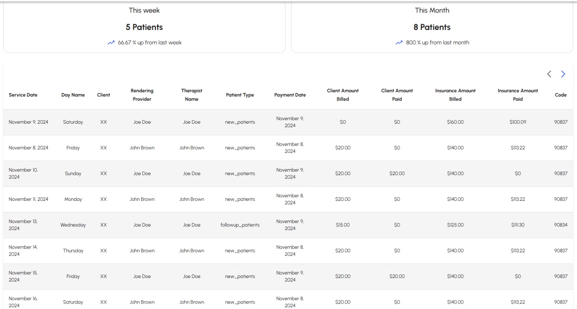577x309 pixels.
Task: Click the Code column header
Action: click(560, 95)
